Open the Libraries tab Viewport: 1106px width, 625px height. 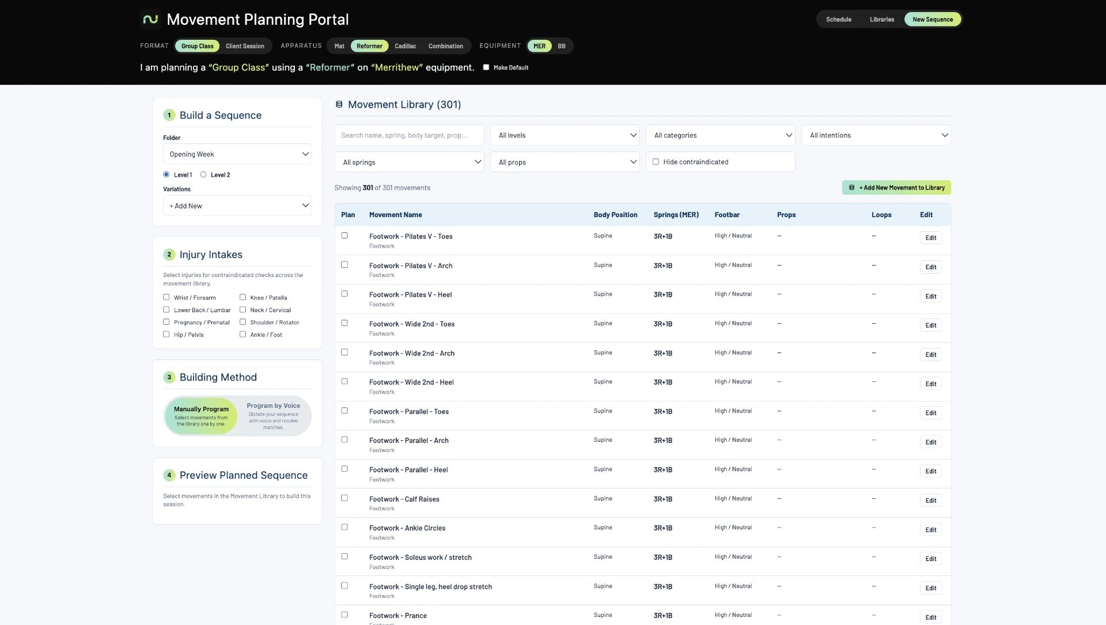coord(881,20)
